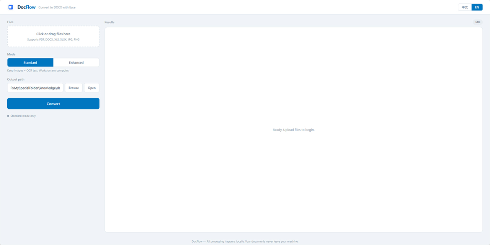Image resolution: width=490 pixels, height=245 pixels.
Task: Browse for an output folder
Action: [73, 88]
